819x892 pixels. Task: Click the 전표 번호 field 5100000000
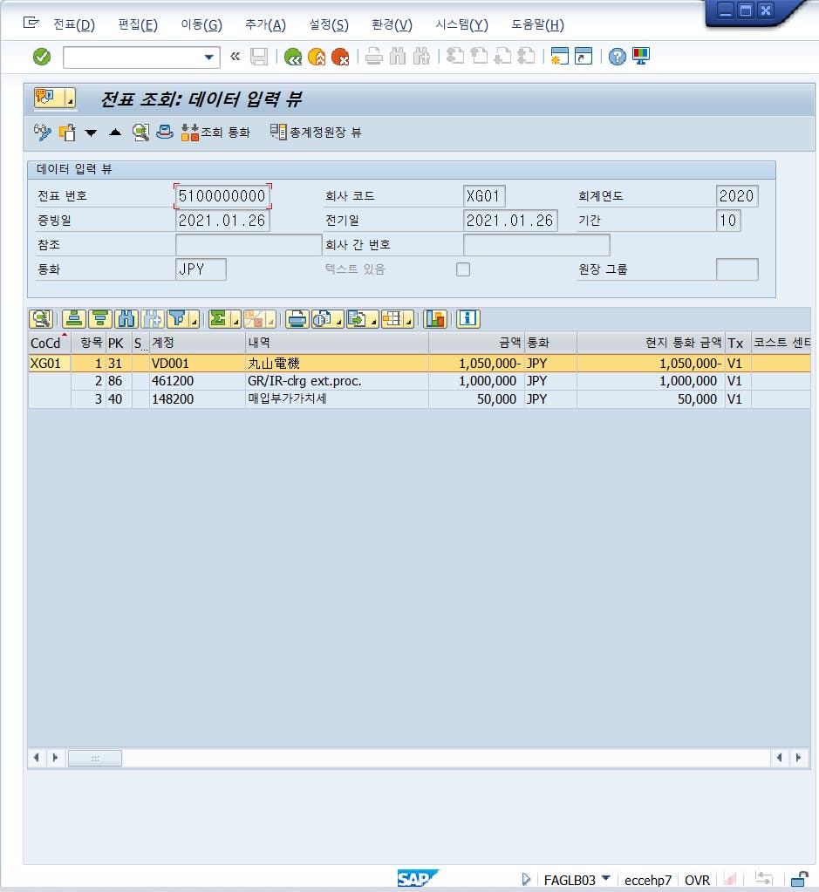click(x=222, y=196)
